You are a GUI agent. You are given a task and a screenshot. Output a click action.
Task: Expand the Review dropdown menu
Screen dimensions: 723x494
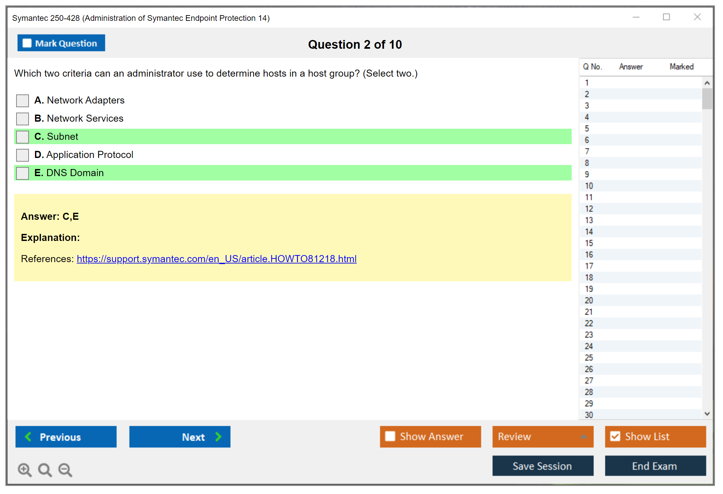(583, 437)
